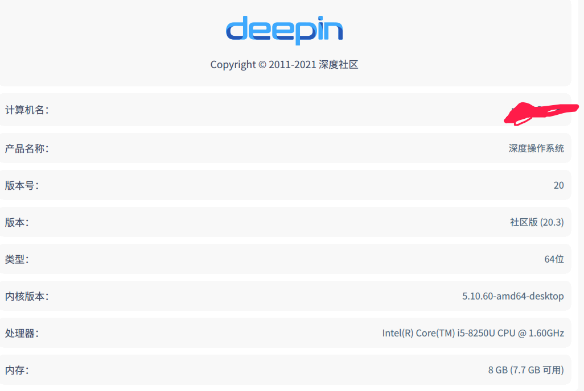Select the Intel Core i5-8250U processor text
Image resolution: width=584 pixels, height=391 pixels.
(x=473, y=333)
